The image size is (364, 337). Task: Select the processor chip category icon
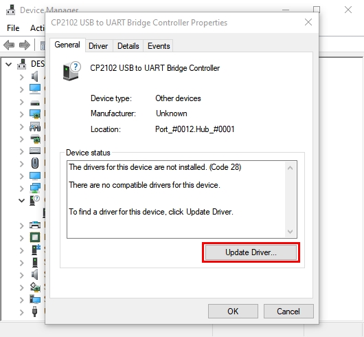click(35, 237)
